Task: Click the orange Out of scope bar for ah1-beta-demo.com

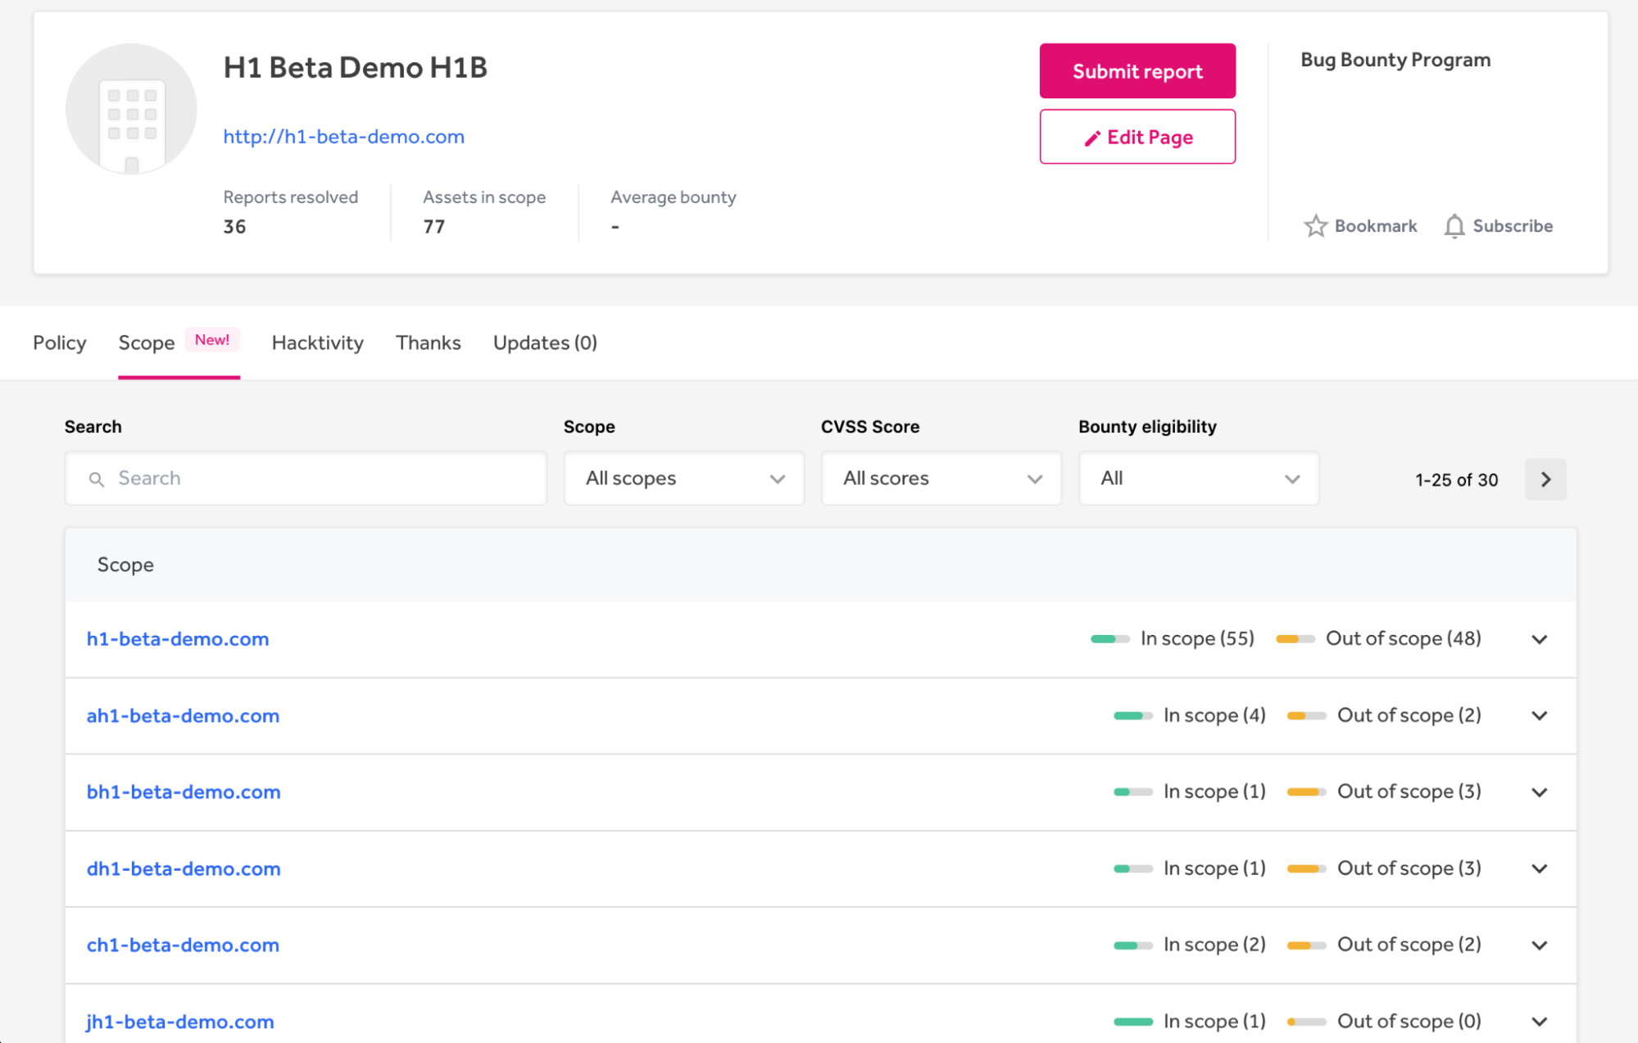Action: coord(1305,716)
